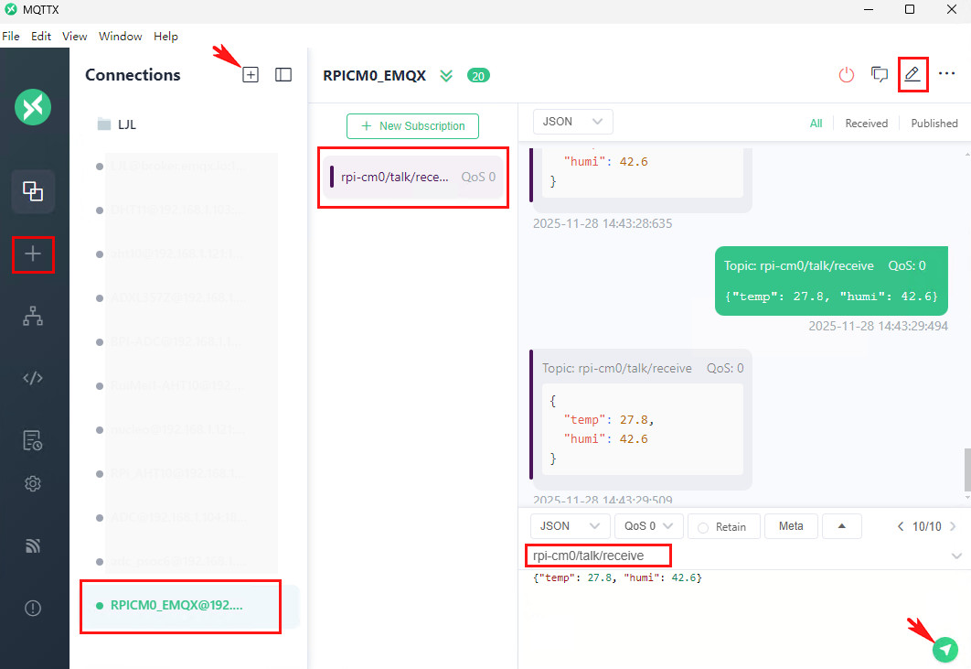The height and width of the screenshot is (669, 971).
Task: Click the Meta button
Action: pos(791,526)
